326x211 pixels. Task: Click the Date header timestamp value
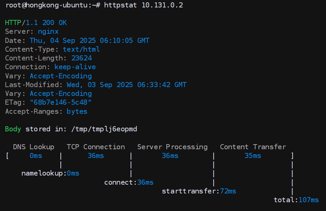tap(89, 41)
